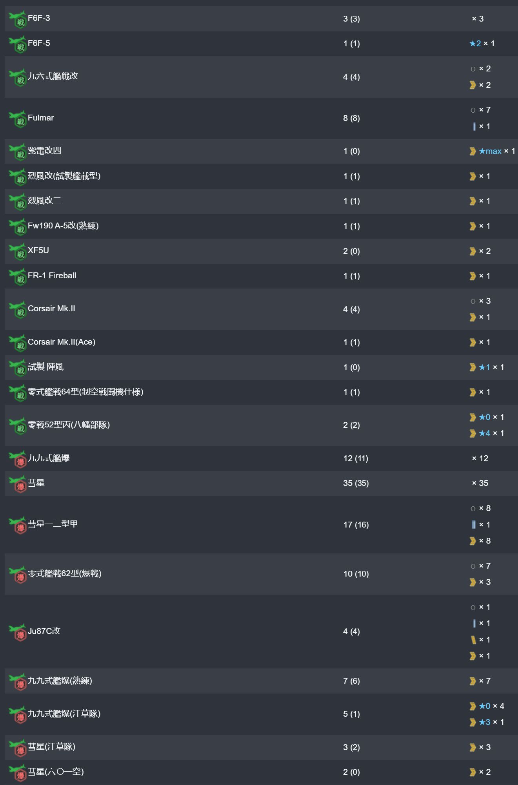Click the dive bomber icon for Ju87C改
The height and width of the screenshot is (785, 518).
18,632
